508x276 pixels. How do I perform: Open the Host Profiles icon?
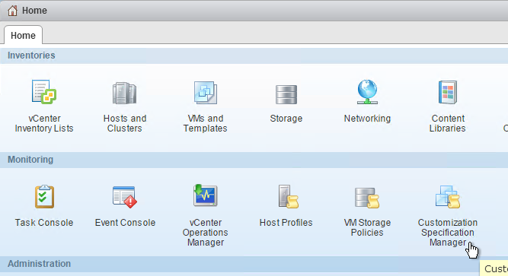click(288, 196)
